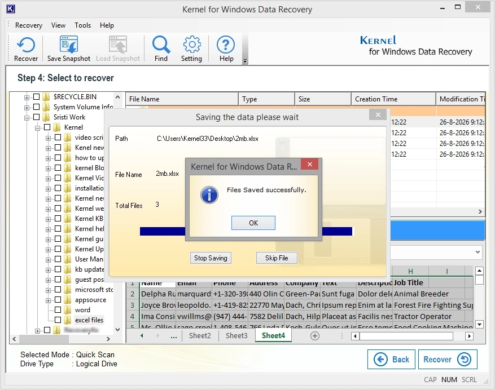Collapse the Sristi Work tree node

pos(27,118)
